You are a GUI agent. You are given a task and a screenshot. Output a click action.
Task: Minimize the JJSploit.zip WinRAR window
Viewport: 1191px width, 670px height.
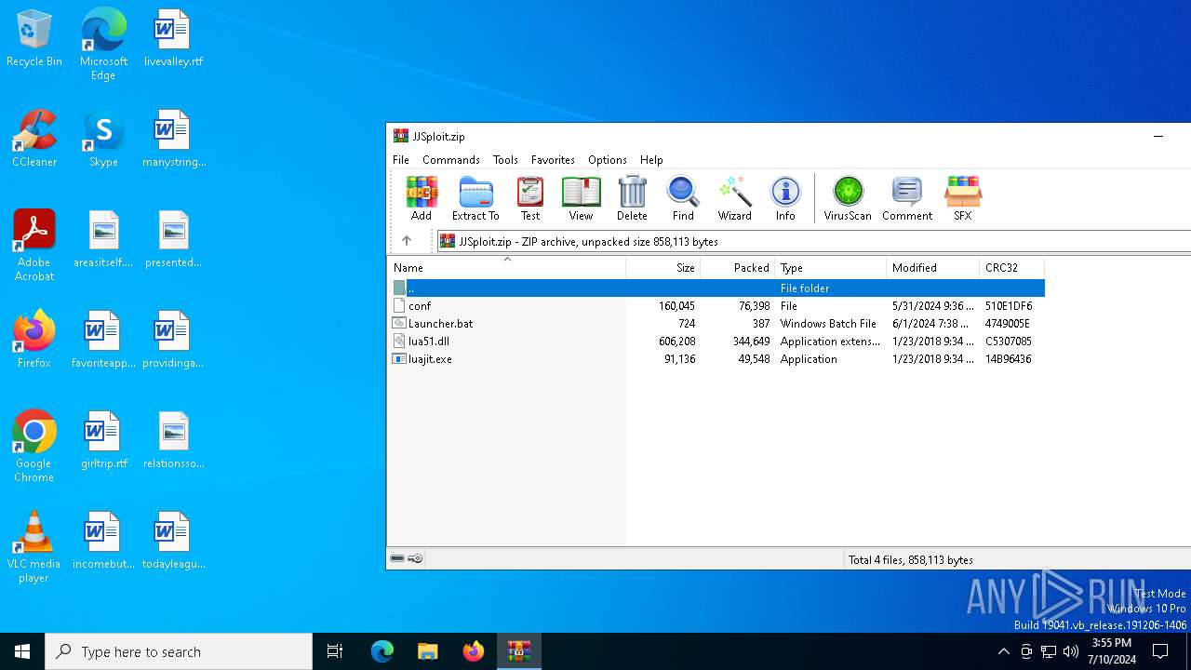pos(1158,136)
